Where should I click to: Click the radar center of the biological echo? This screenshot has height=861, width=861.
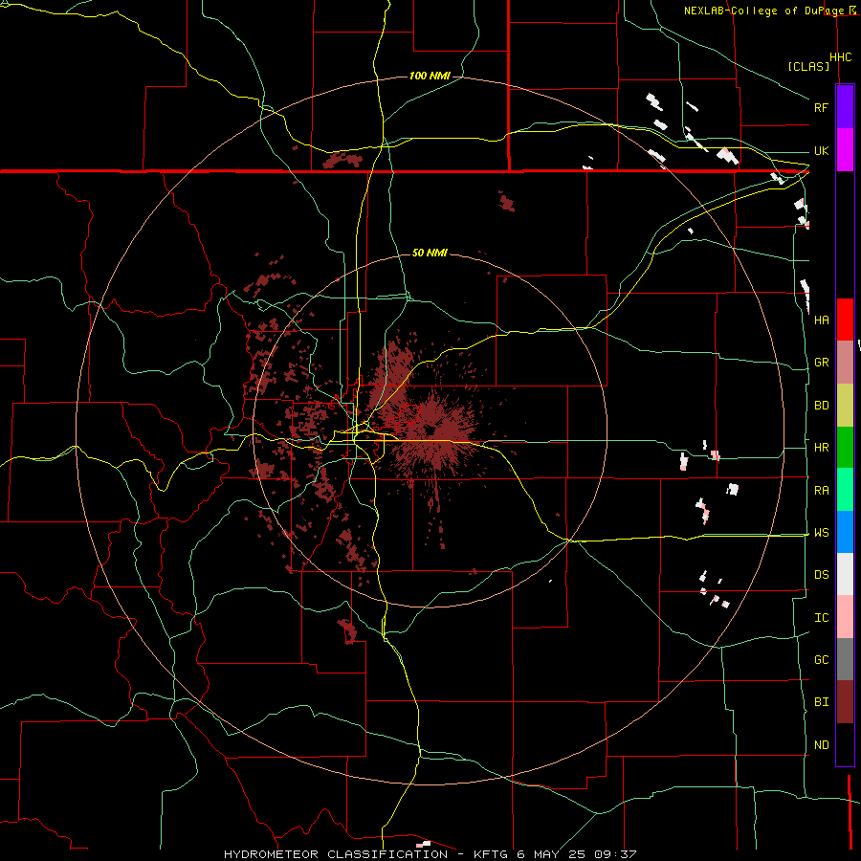[430, 430]
